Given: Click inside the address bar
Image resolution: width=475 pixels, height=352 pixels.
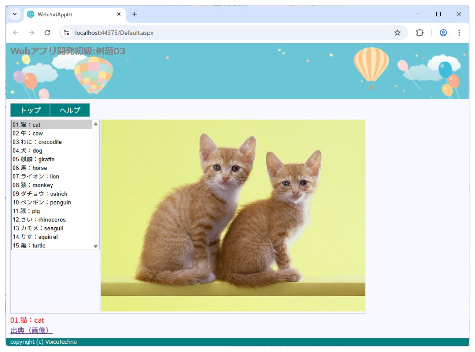Looking at the screenshot, I should click(186, 32).
